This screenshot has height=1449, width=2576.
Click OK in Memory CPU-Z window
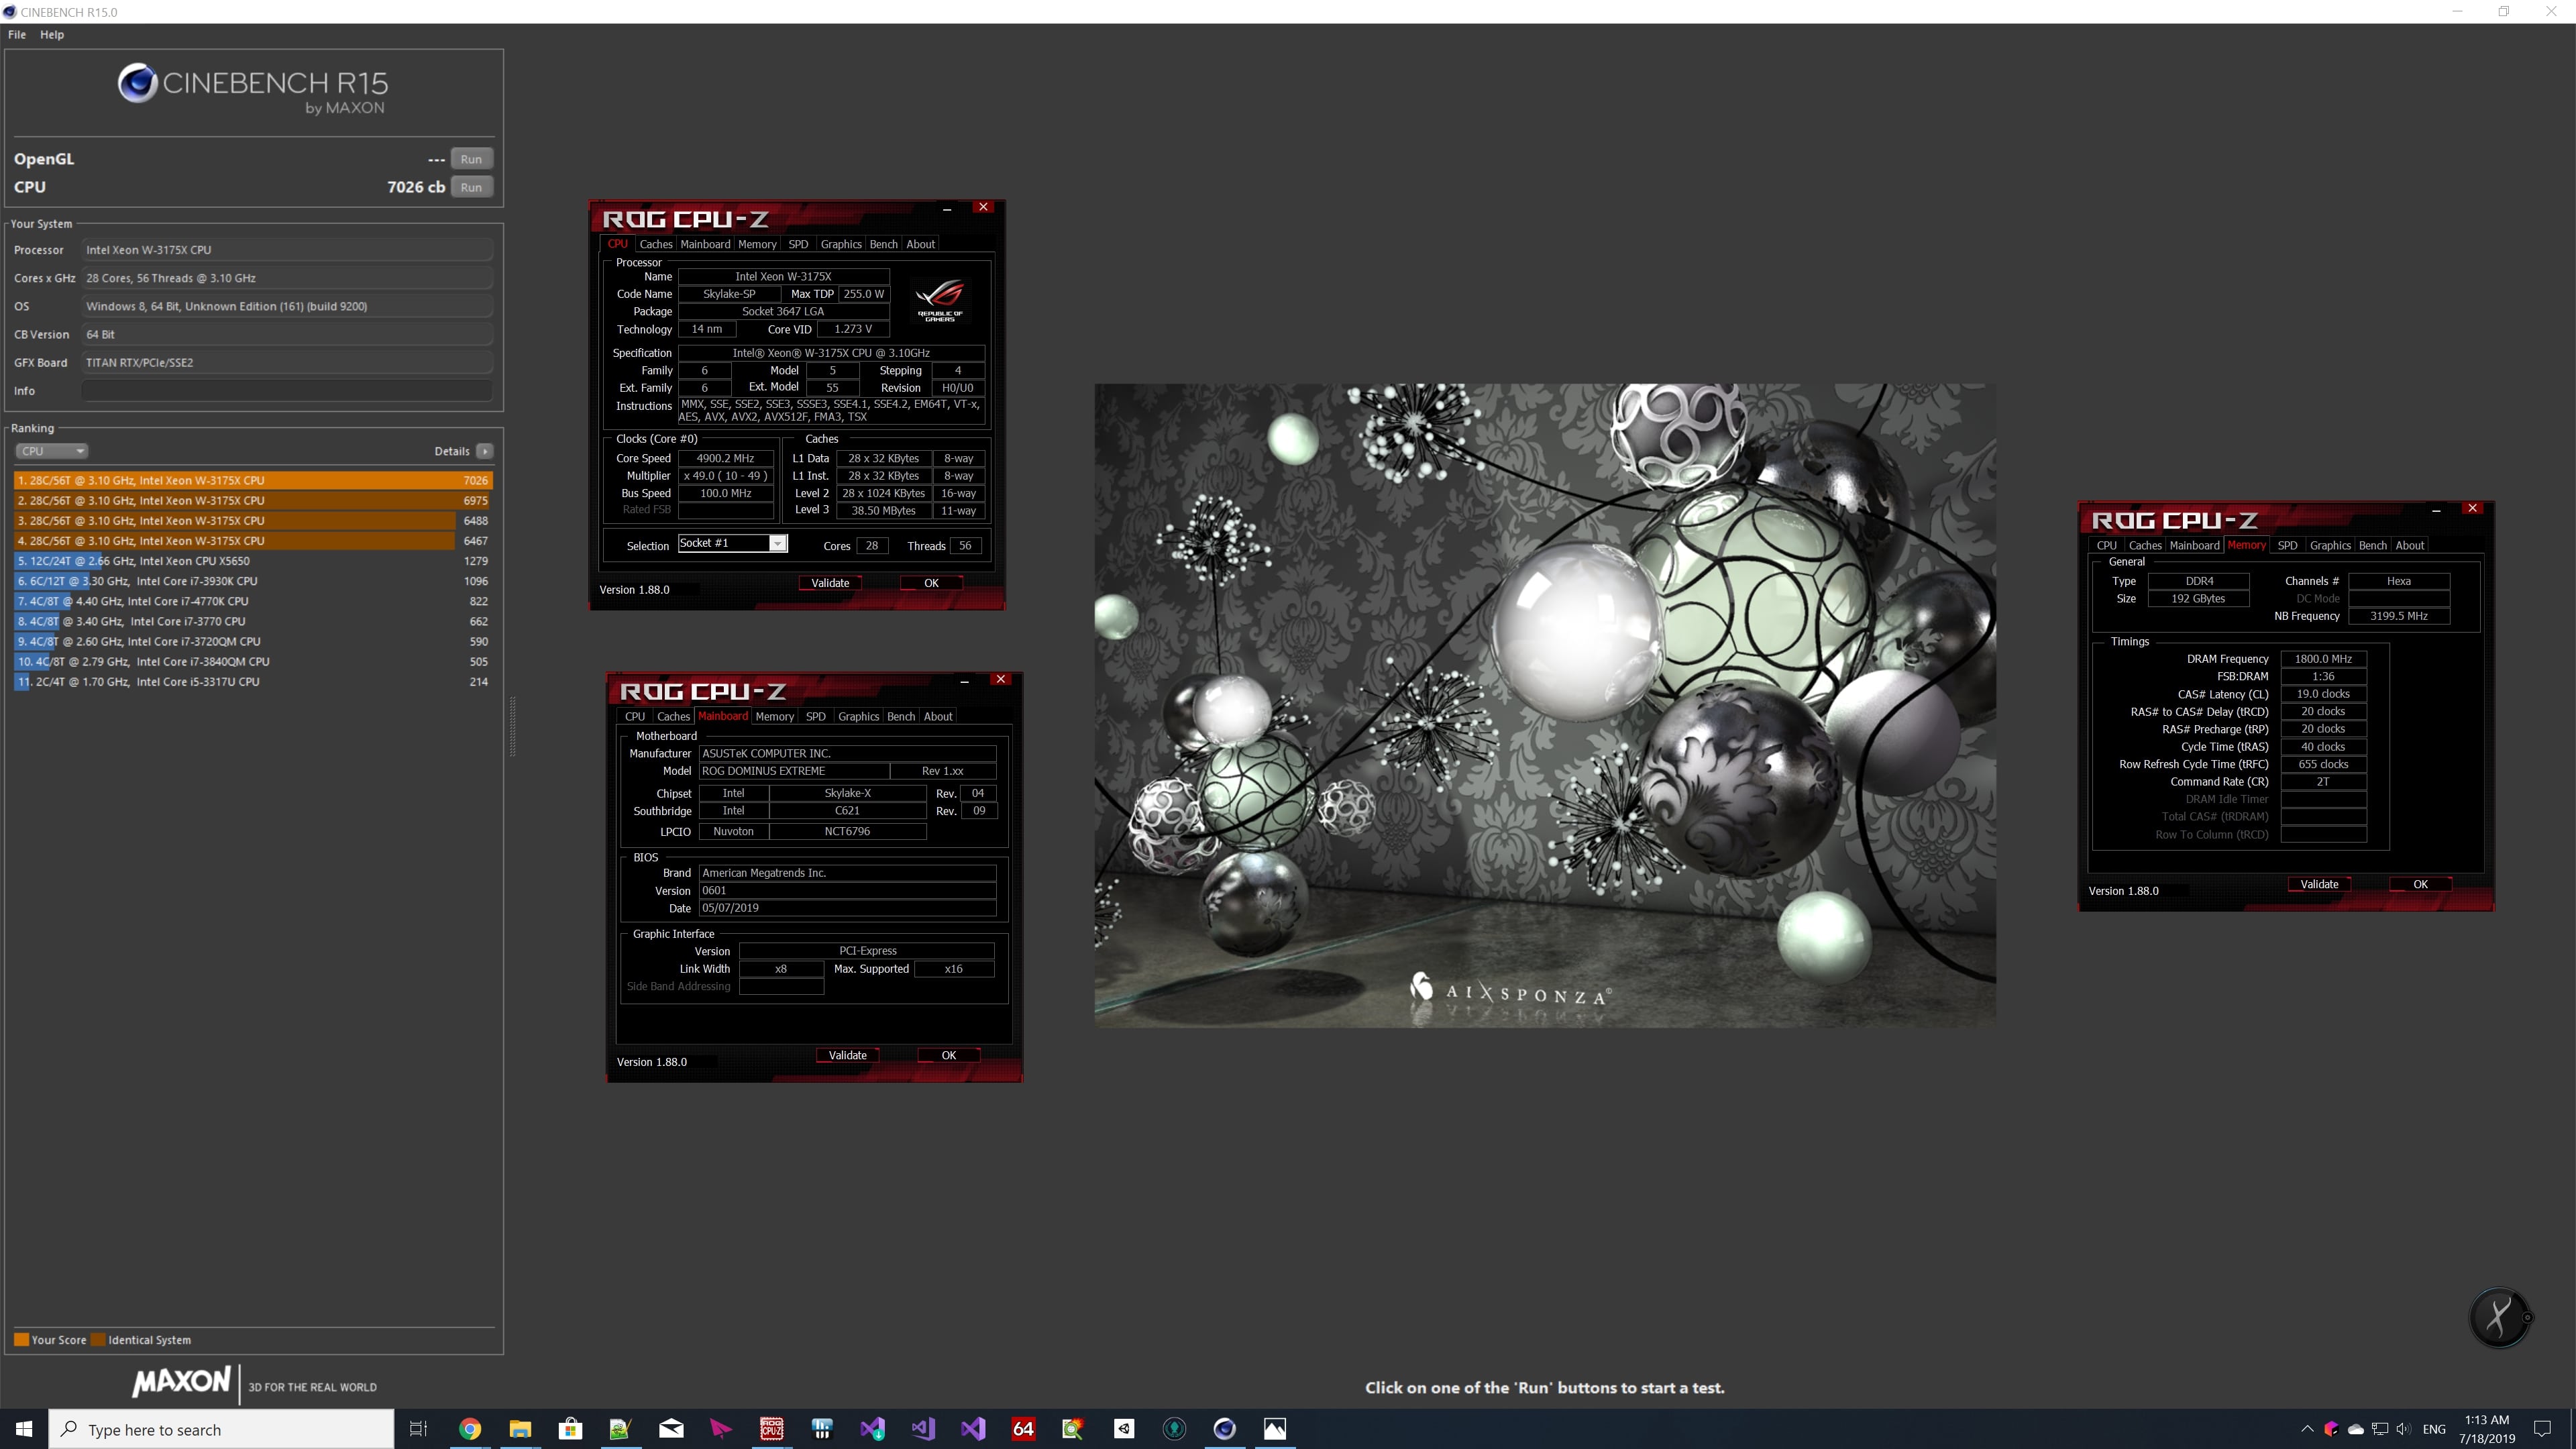(2420, 884)
